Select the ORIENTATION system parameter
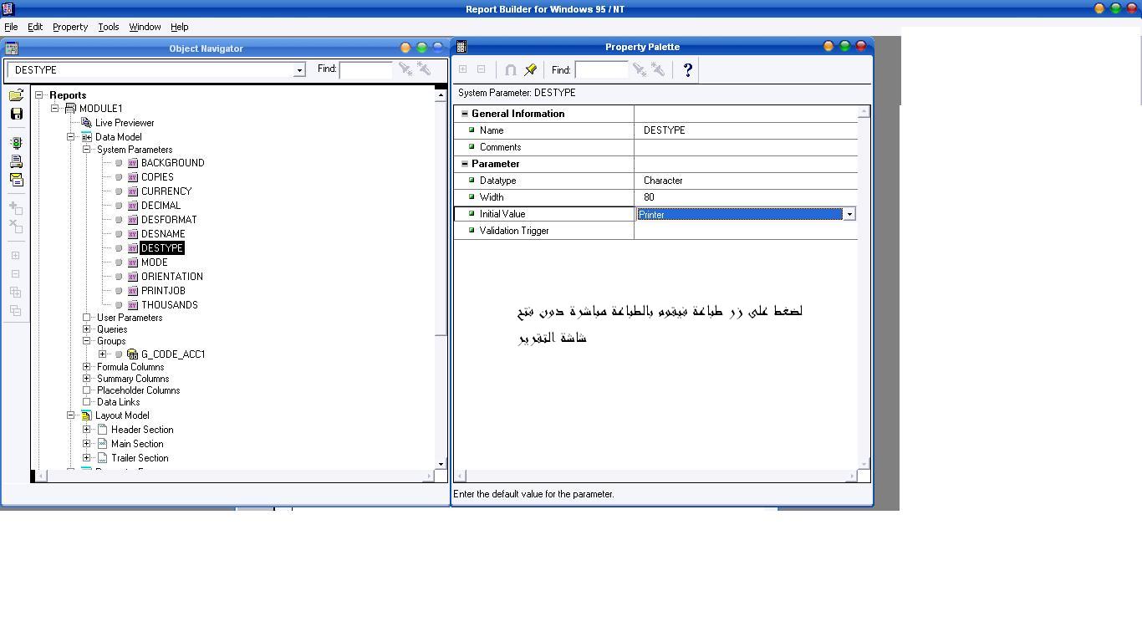This screenshot has width=1142, height=642. [171, 277]
